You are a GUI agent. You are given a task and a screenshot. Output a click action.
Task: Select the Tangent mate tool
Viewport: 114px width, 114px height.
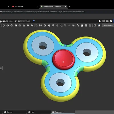coord(36,25)
